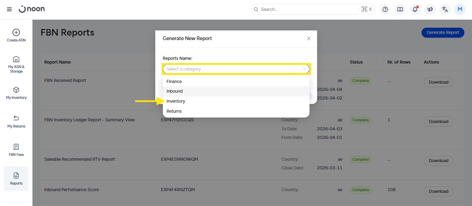Viewport: 472px width, 206px height.
Task: Go to My Inventory in sidebar
Action: pos(16,93)
